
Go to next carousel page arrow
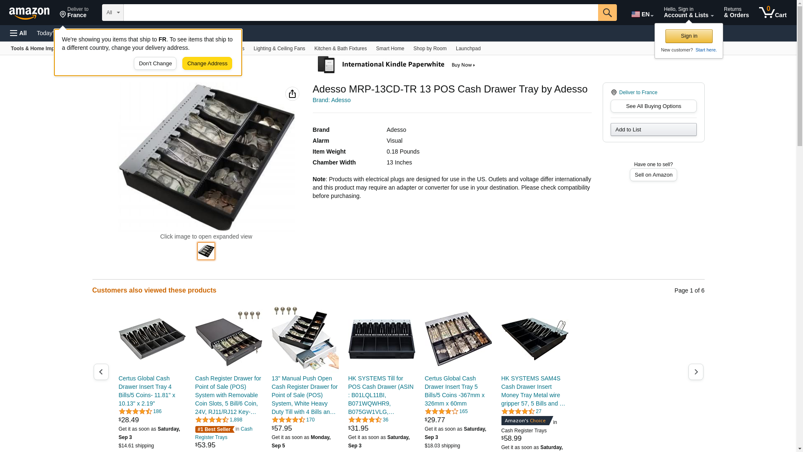coord(696,372)
